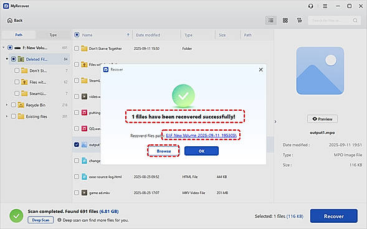The height and width of the screenshot is (229, 367).
Task: Click the output1.mpo preview thumbnail
Action: 320,70
